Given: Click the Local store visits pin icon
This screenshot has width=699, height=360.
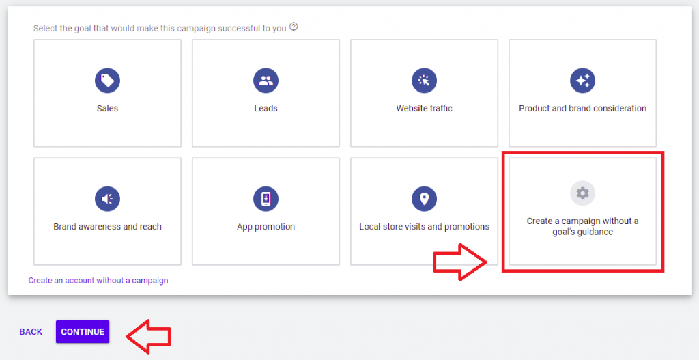Looking at the screenshot, I should [424, 199].
